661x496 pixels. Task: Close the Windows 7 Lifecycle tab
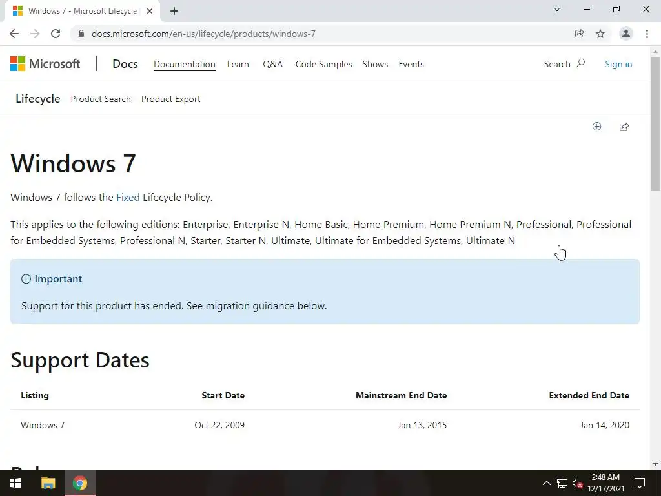[x=150, y=11]
